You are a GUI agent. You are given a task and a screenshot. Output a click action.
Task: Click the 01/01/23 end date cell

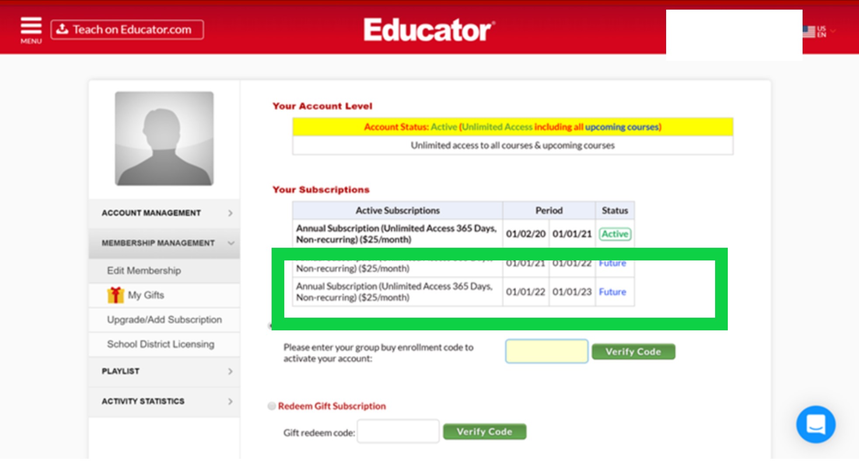572,291
